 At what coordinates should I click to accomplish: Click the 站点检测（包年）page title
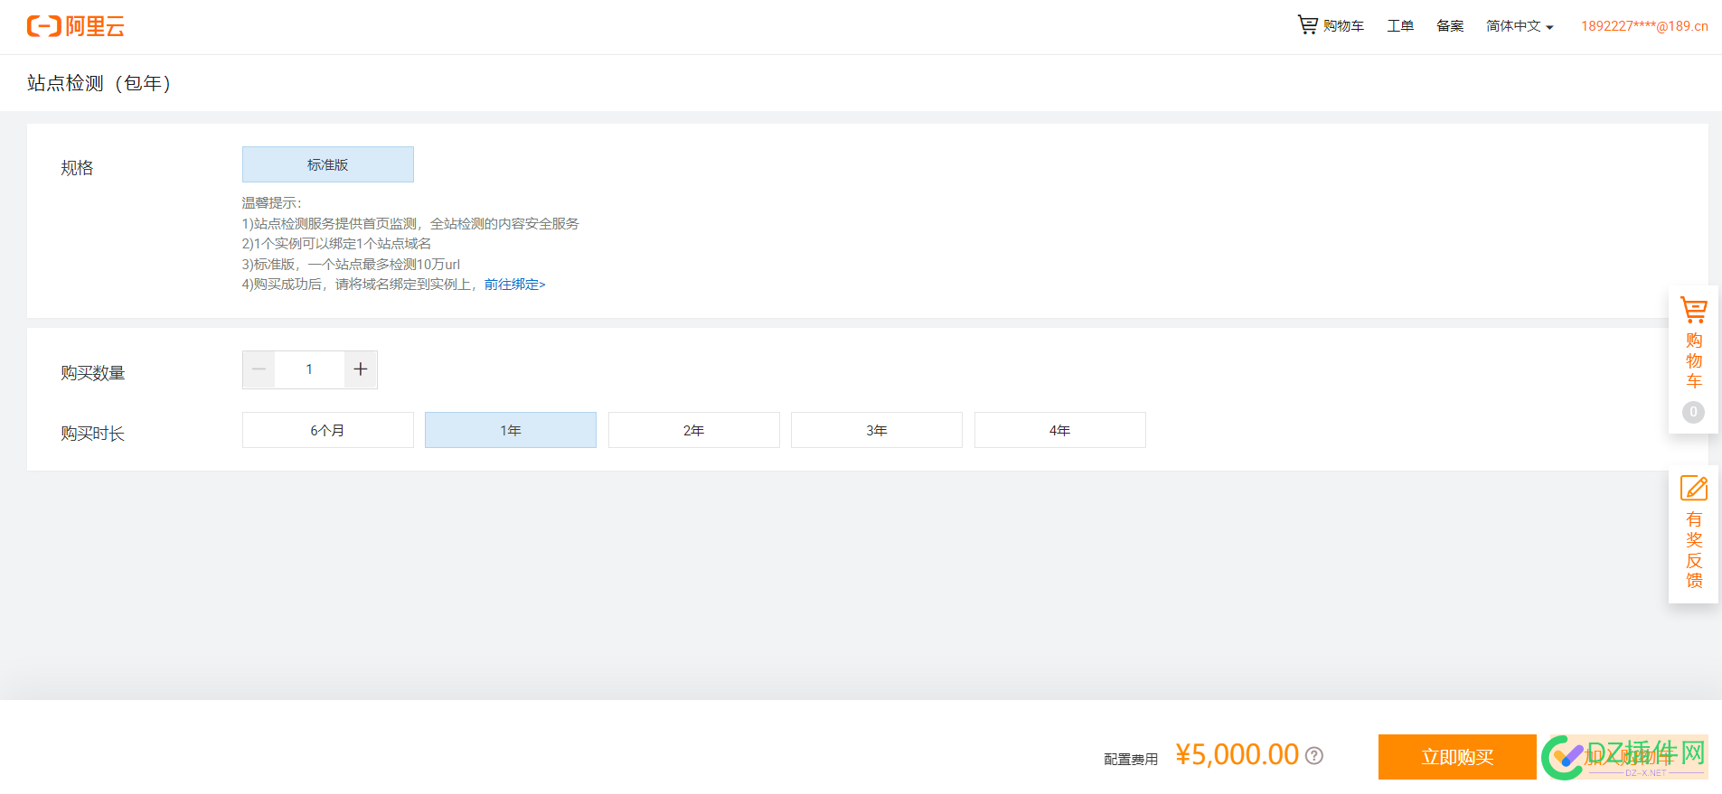[x=99, y=83]
